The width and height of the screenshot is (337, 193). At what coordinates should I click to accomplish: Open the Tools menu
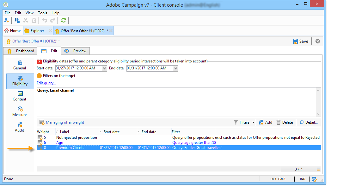(x=43, y=13)
